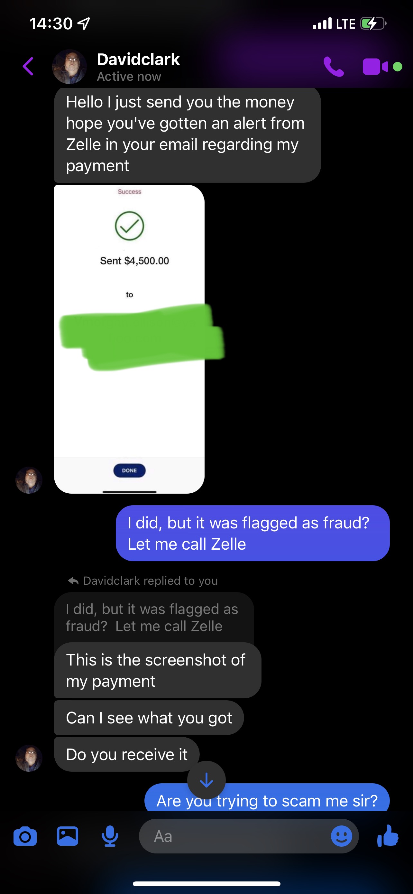Open the Zelle payment screenshot image
Viewport: 413px width, 894px height.
[129, 339]
